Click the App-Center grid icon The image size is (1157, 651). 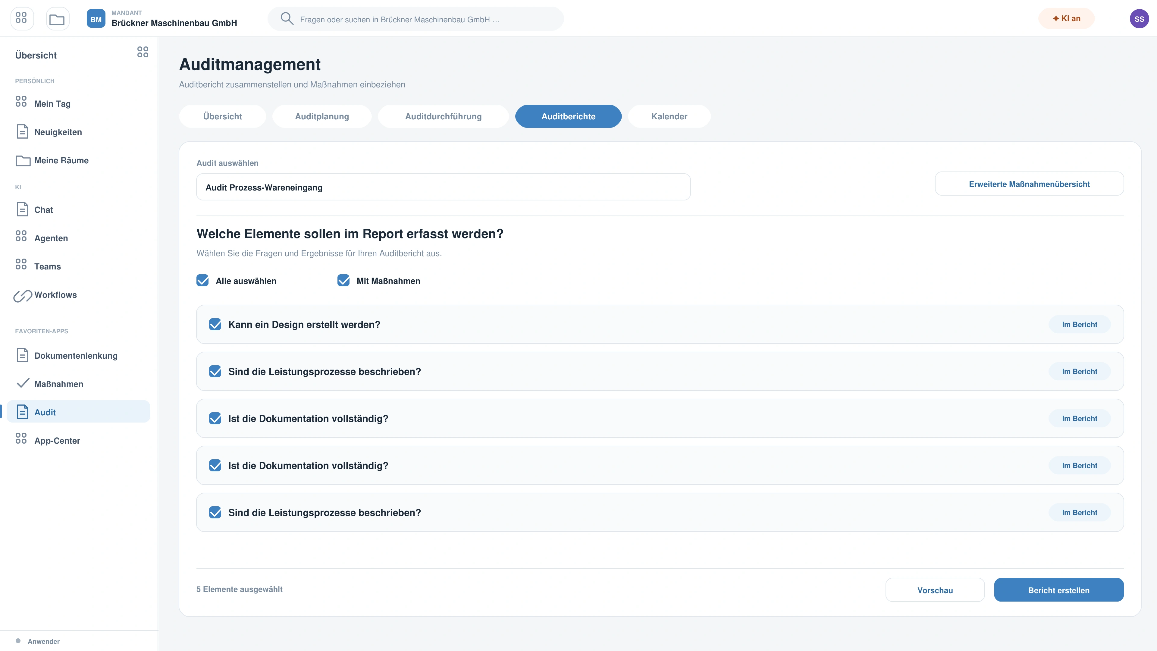21,439
